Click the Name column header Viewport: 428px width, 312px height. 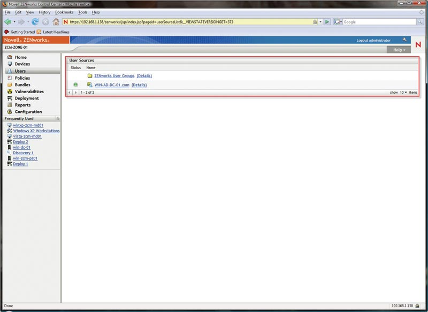point(91,67)
